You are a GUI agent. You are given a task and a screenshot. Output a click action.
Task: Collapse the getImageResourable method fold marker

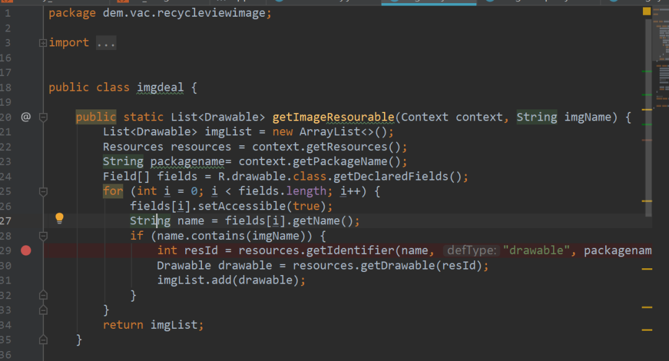click(x=43, y=117)
